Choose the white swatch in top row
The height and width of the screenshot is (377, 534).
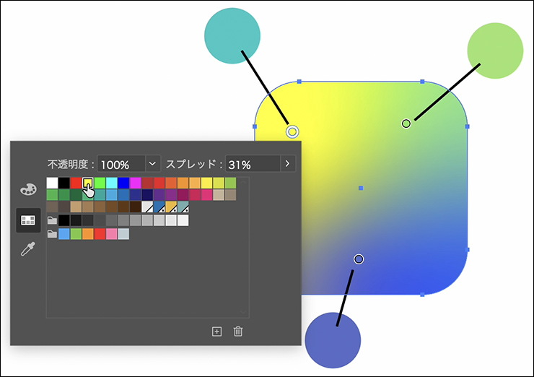click(x=52, y=183)
